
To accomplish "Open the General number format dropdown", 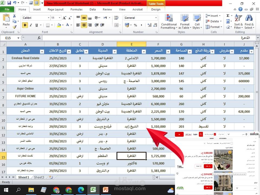I will coord(156,18).
